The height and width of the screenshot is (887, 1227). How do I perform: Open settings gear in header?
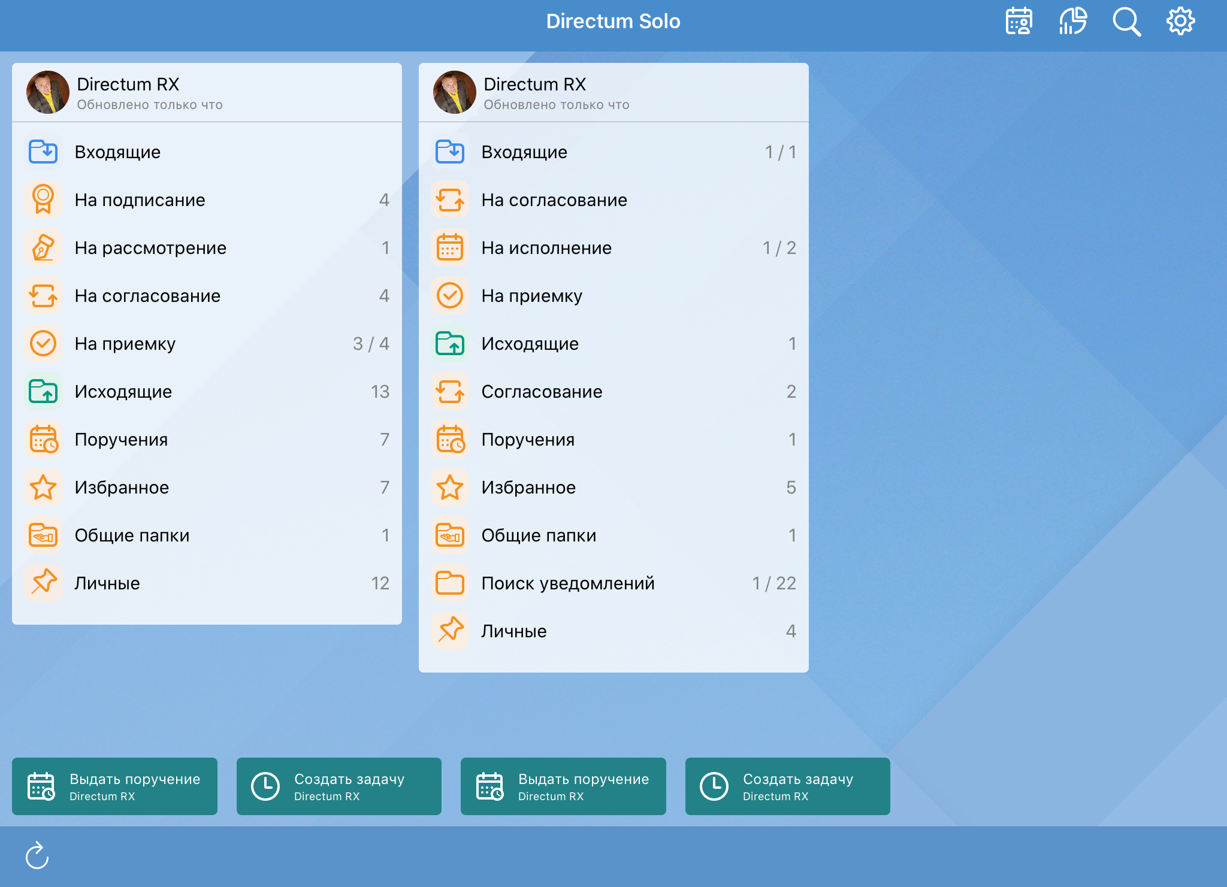(x=1180, y=22)
